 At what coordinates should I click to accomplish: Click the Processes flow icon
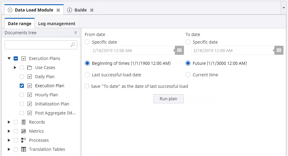24,140
